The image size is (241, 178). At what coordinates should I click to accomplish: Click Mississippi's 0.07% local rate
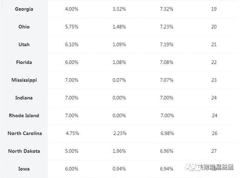pos(119,80)
